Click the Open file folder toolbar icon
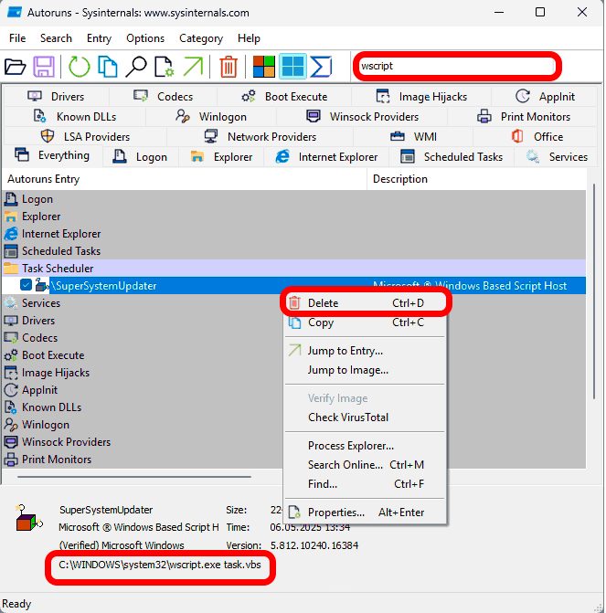Image resolution: width=606 pixels, height=613 pixels. pos(16,67)
